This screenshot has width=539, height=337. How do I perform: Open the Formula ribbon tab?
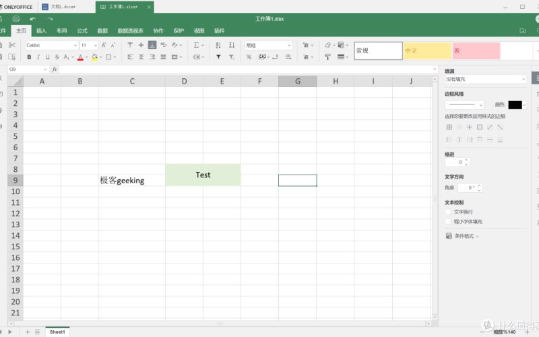pos(82,30)
